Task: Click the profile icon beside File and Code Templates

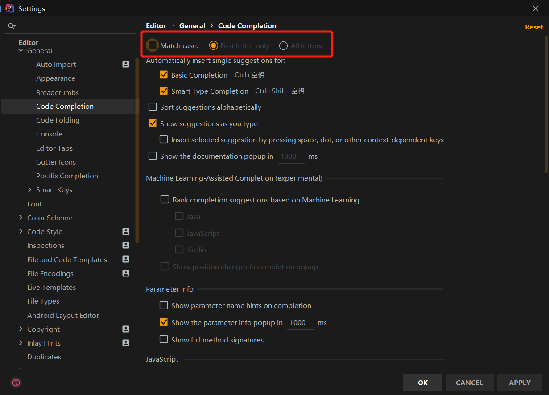Action: pyautogui.click(x=126, y=259)
